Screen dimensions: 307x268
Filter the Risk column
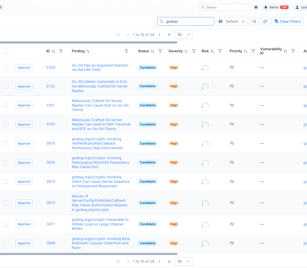[x=220, y=51]
